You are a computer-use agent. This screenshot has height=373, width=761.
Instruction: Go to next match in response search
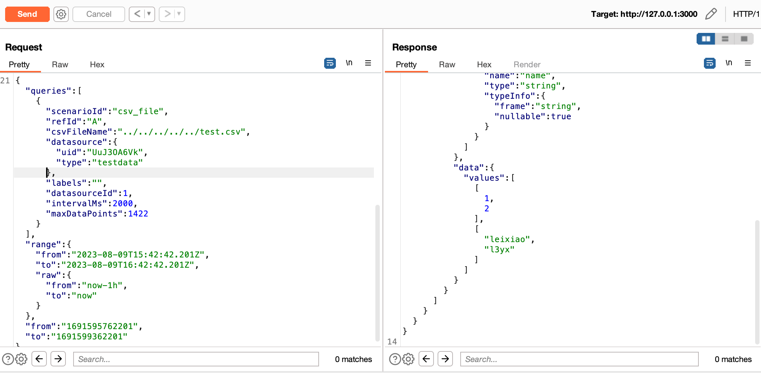(445, 359)
